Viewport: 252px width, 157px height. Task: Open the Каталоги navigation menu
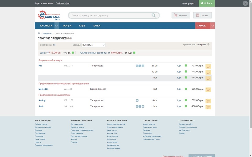pyautogui.click(x=46, y=26)
